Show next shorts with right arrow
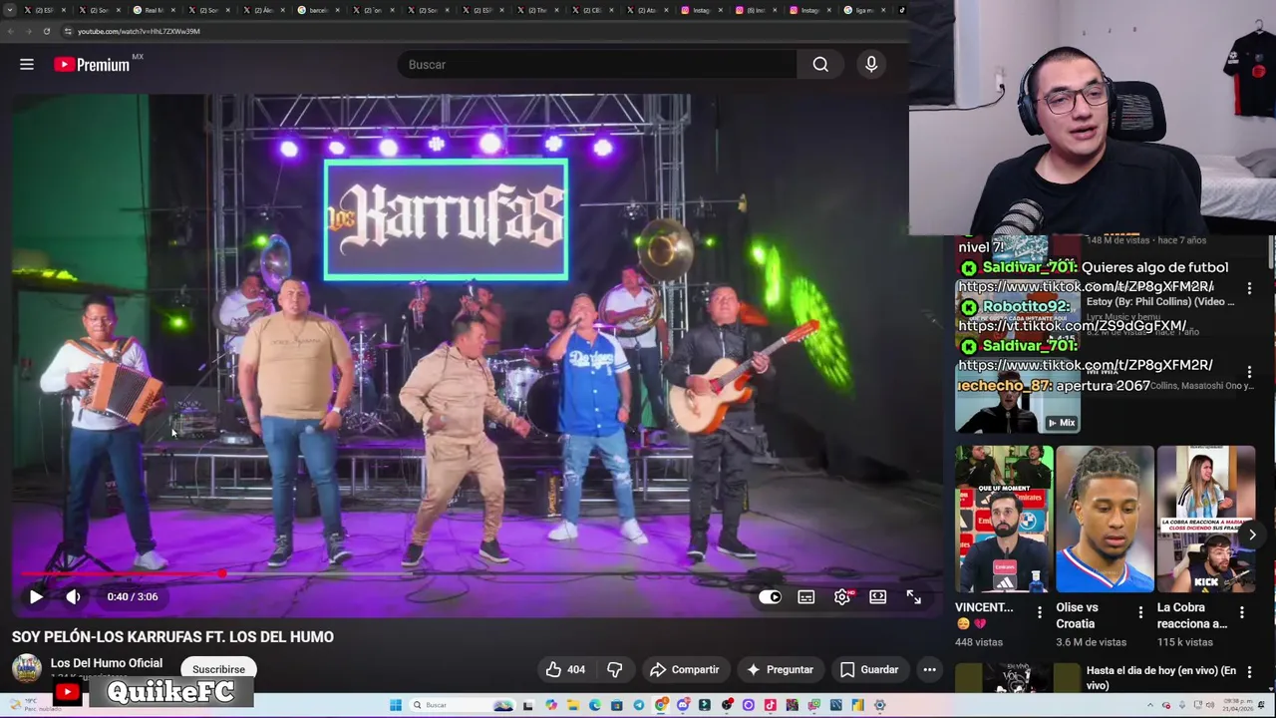The width and height of the screenshot is (1276, 718). coord(1252,535)
